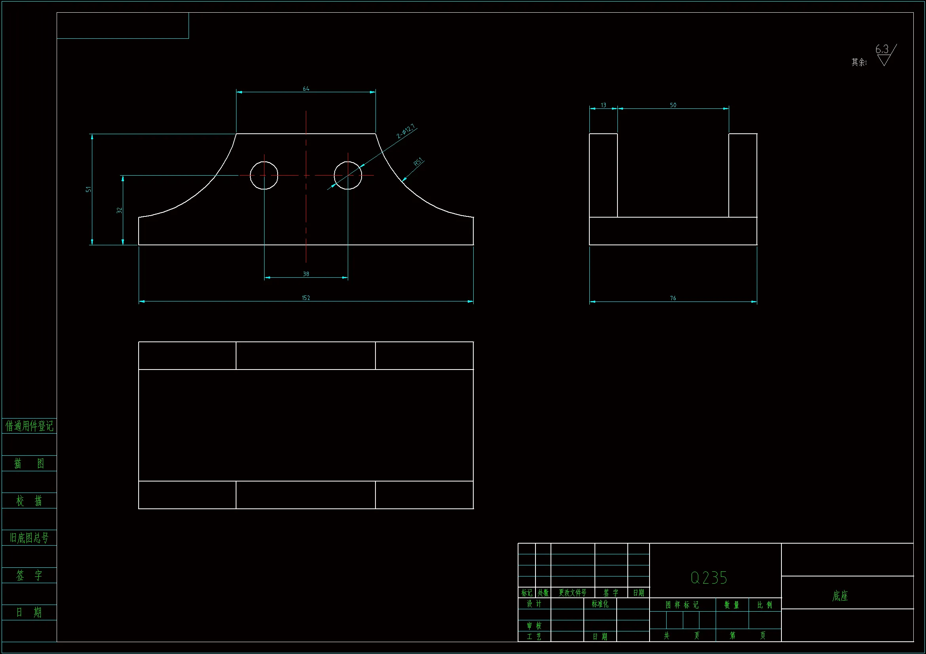This screenshot has width=926, height=654.
Task: Click the 比例 scale cell in title block
Action: click(x=765, y=605)
